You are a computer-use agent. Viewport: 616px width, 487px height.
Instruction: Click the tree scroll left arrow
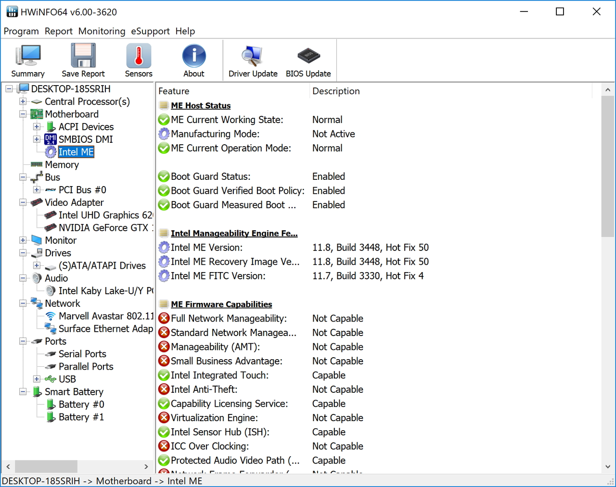(8, 466)
